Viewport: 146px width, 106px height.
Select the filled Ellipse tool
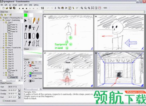point(38,36)
